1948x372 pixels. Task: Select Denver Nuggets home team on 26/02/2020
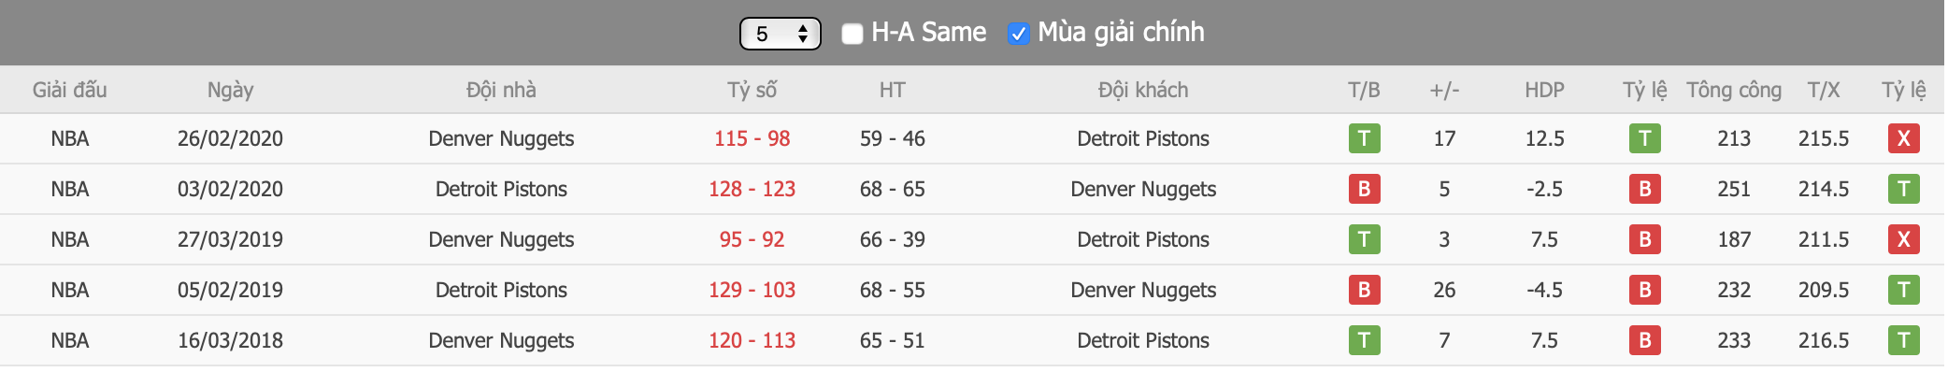tap(501, 138)
